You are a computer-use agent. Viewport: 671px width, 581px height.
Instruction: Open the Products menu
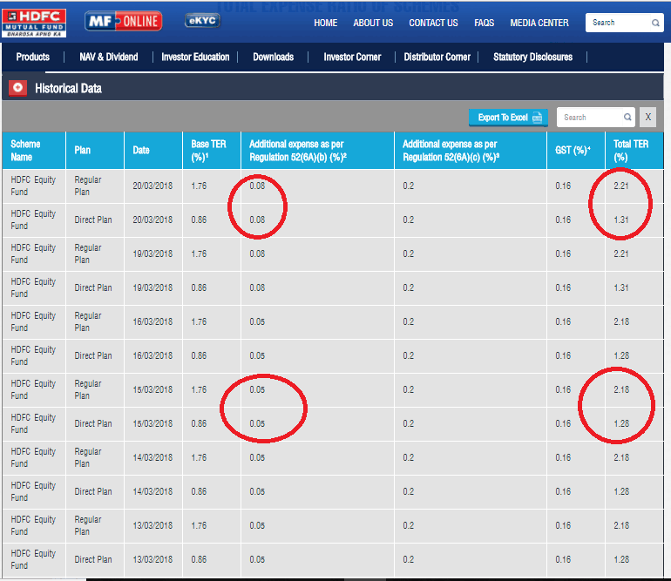33,57
